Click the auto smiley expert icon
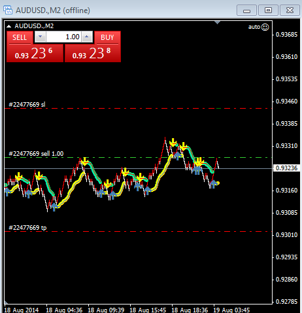302x313 pixels. [265, 27]
